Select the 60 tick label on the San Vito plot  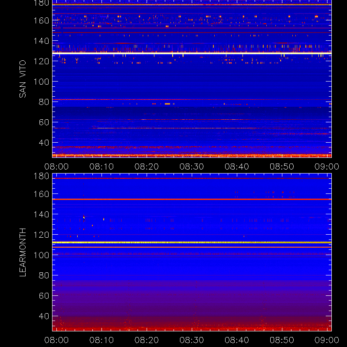point(44,122)
